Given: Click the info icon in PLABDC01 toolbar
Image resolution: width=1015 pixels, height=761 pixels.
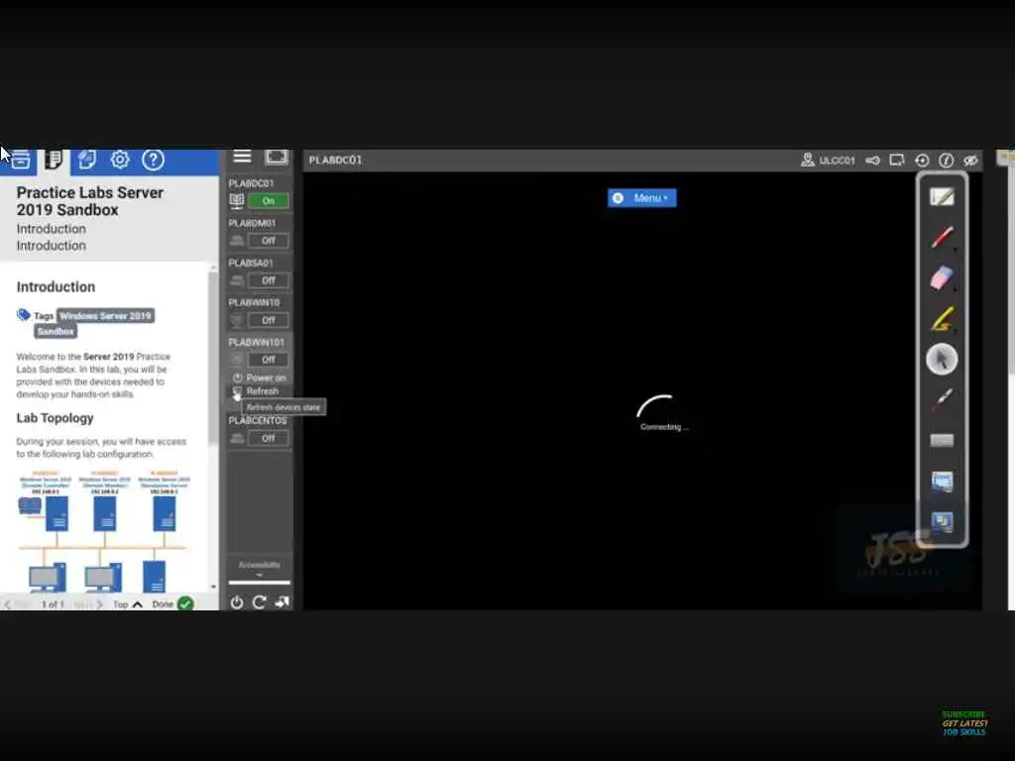Looking at the screenshot, I should [x=946, y=160].
